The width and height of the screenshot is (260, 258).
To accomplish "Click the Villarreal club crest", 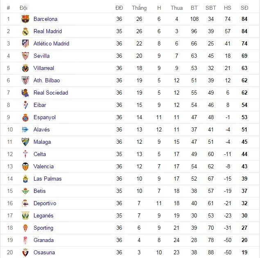I will (25, 68).
